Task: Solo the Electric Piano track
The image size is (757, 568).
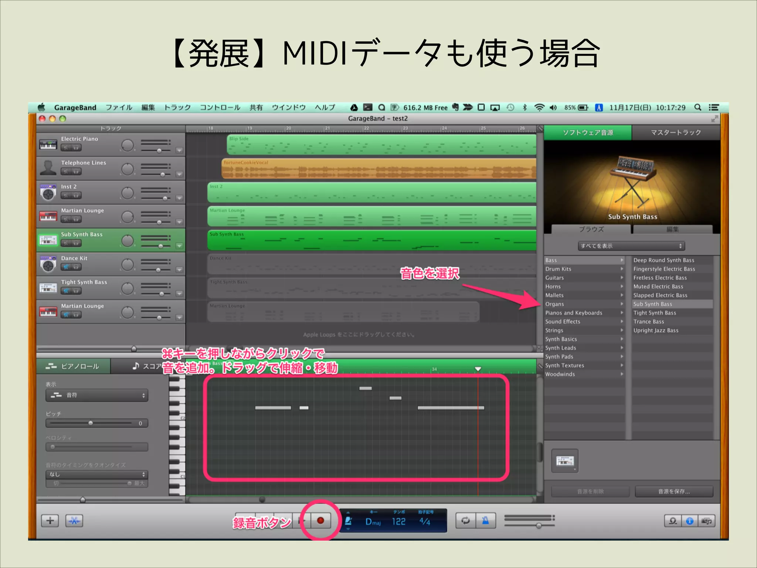Action: (x=76, y=148)
